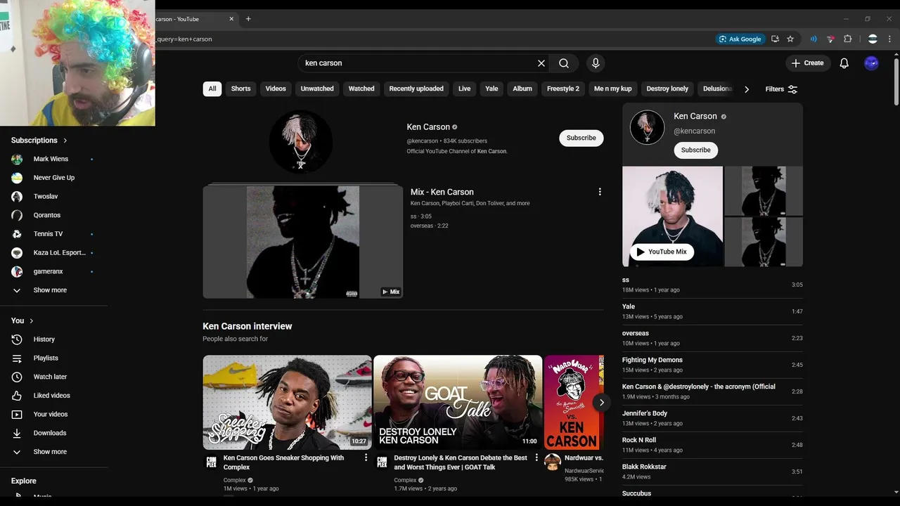Open the You section chevron
Image resolution: width=900 pixels, height=506 pixels.
tap(31, 321)
